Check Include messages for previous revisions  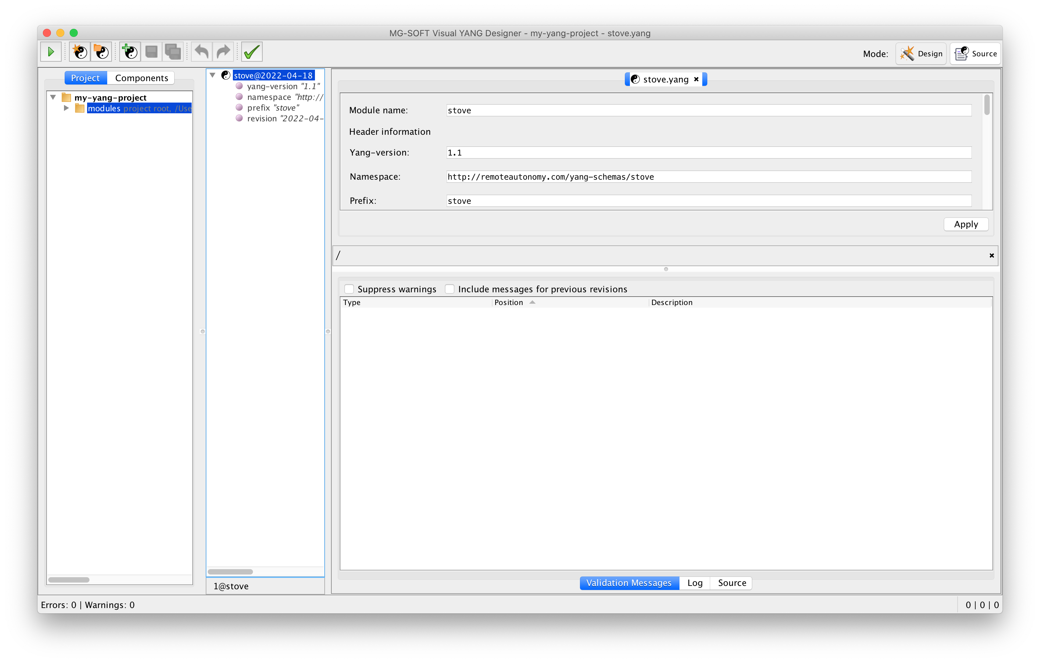tap(450, 289)
